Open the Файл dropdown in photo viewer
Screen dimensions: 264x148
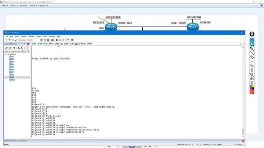(x=5, y=5)
